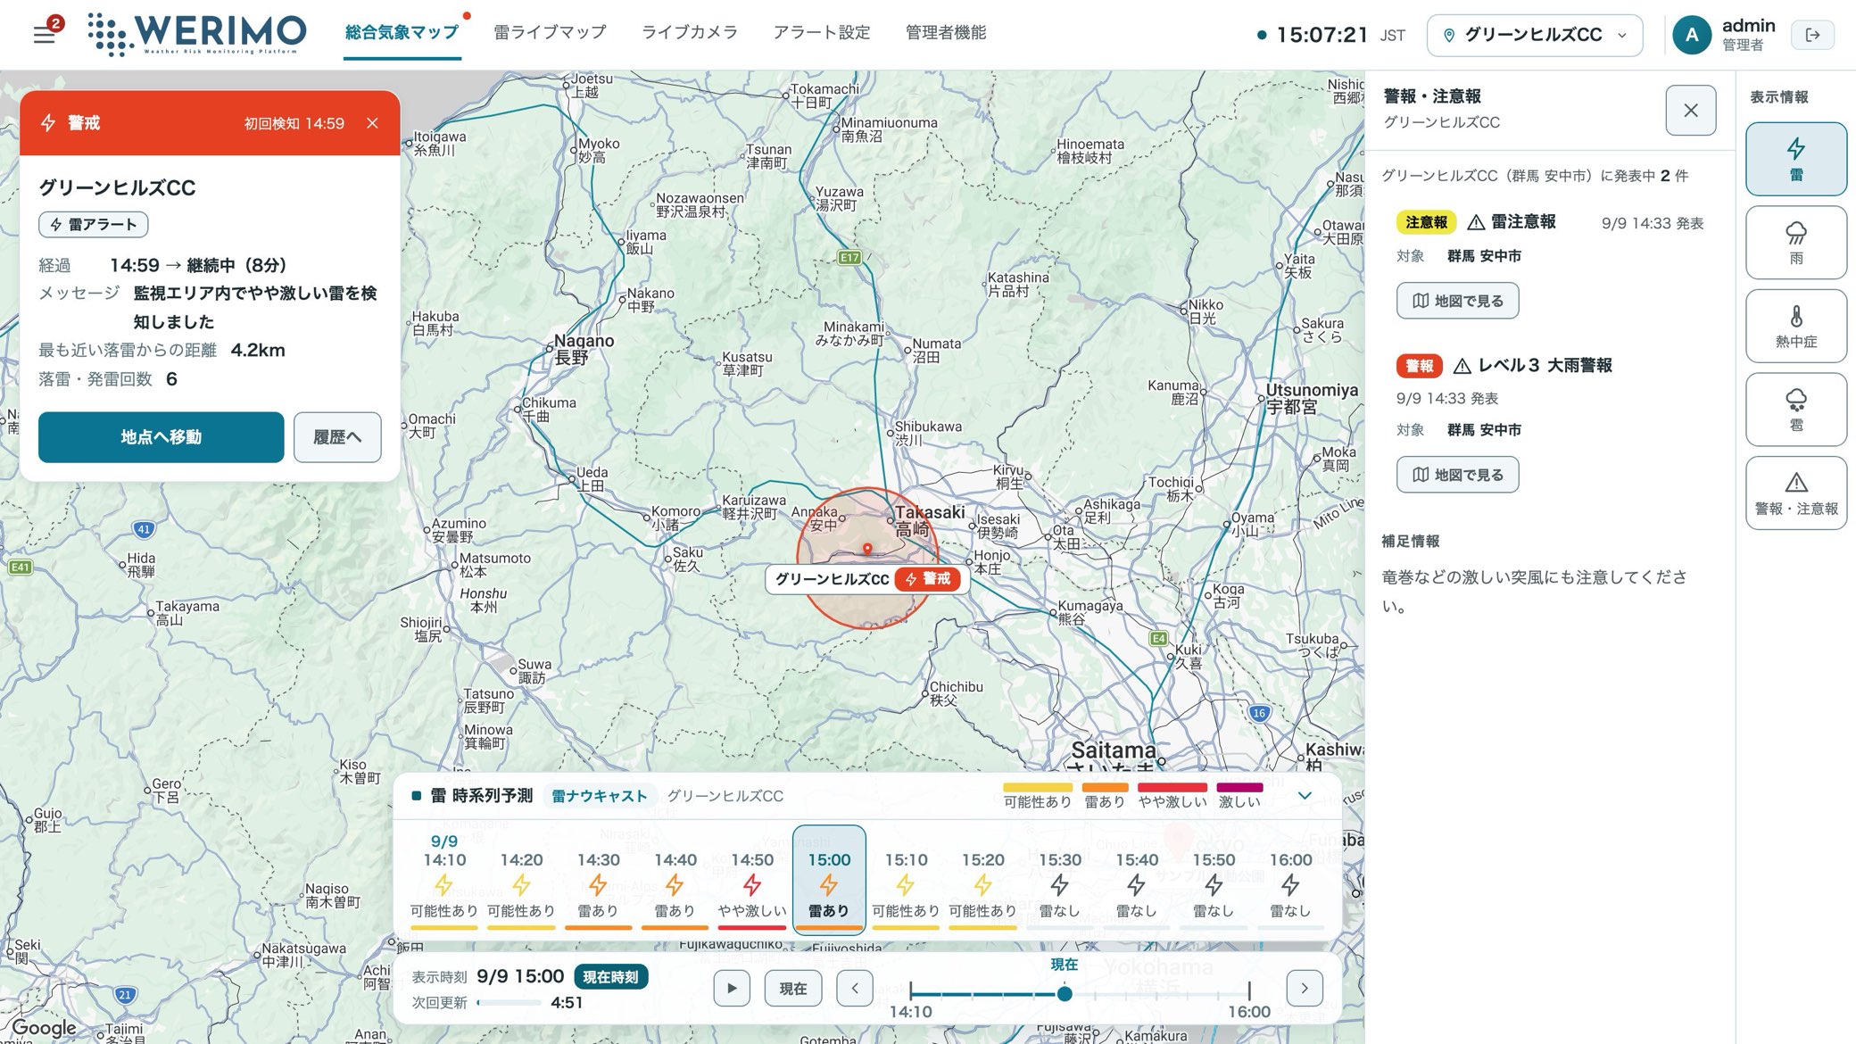
Task: Select the 雨 (rain) display layer
Action: [1795, 243]
